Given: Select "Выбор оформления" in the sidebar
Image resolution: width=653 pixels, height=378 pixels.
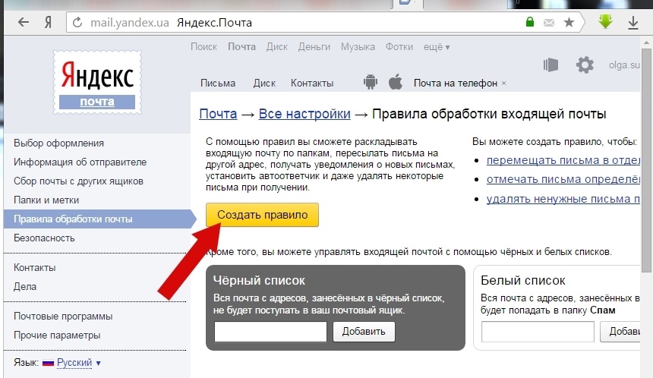Looking at the screenshot, I should pos(58,143).
